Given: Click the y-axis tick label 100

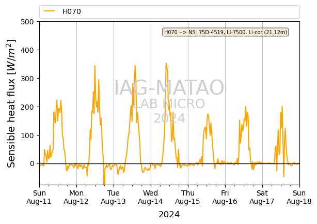Looking at the screenshot, I should coord(27,136).
